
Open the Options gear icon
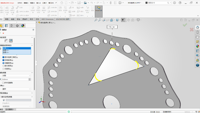[x=120, y=3]
